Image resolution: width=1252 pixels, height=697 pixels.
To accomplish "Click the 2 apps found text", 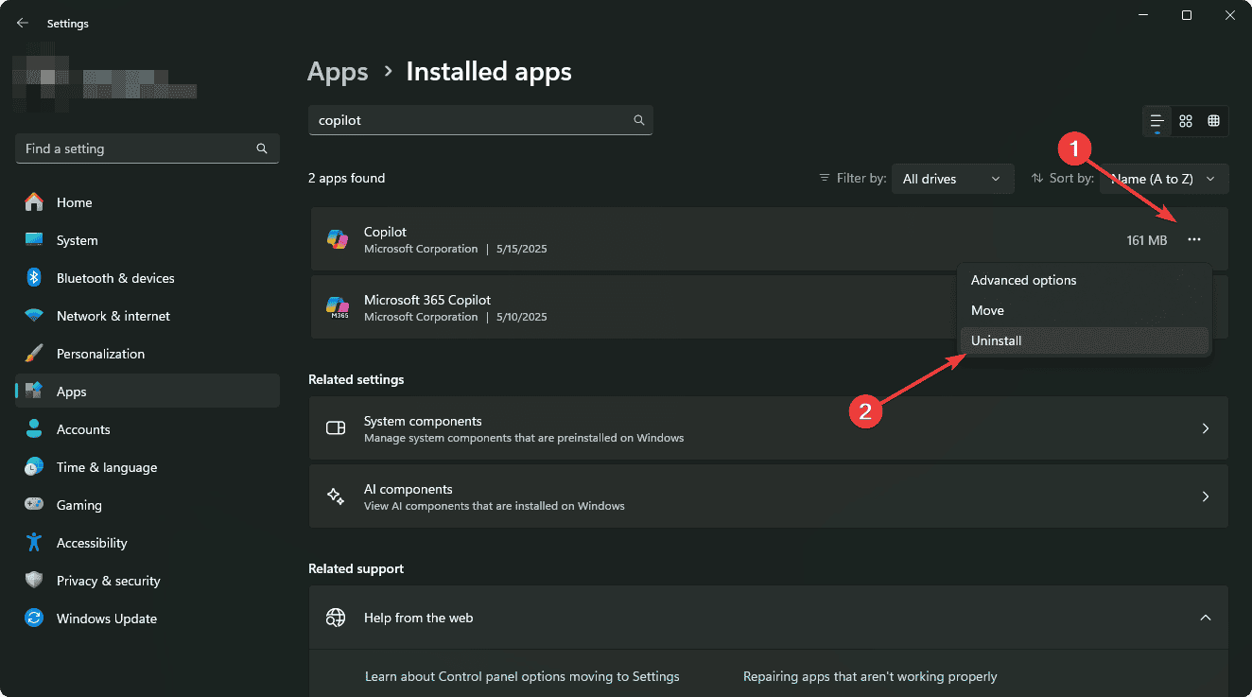I will click(x=347, y=178).
